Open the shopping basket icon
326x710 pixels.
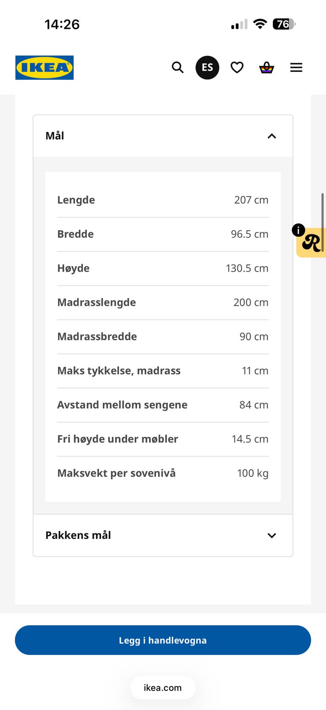point(267,67)
